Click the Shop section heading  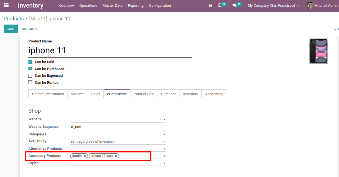click(35, 111)
